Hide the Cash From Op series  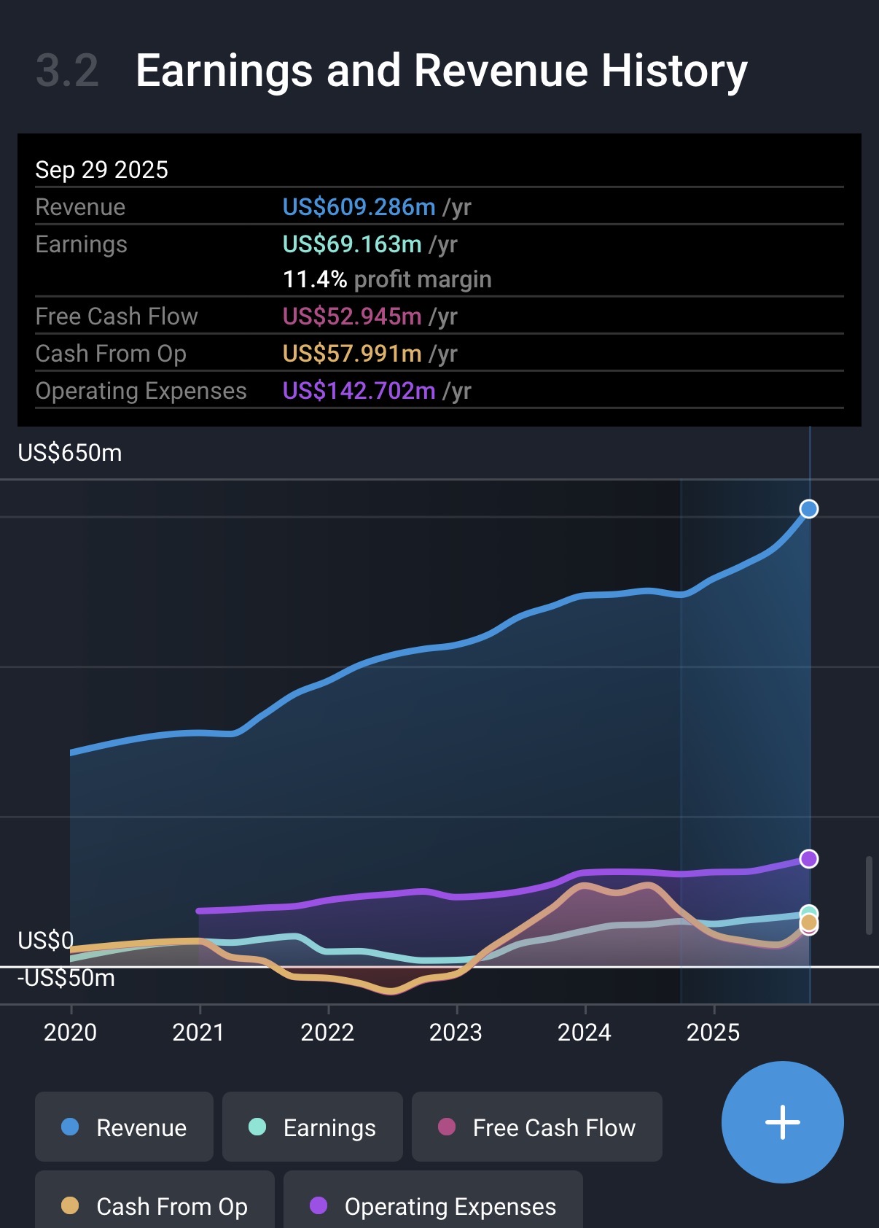[x=155, y=1205]
